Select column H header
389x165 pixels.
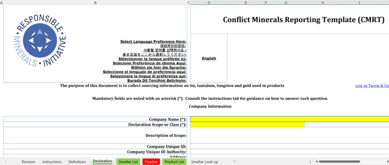click(x=323, y=3)
